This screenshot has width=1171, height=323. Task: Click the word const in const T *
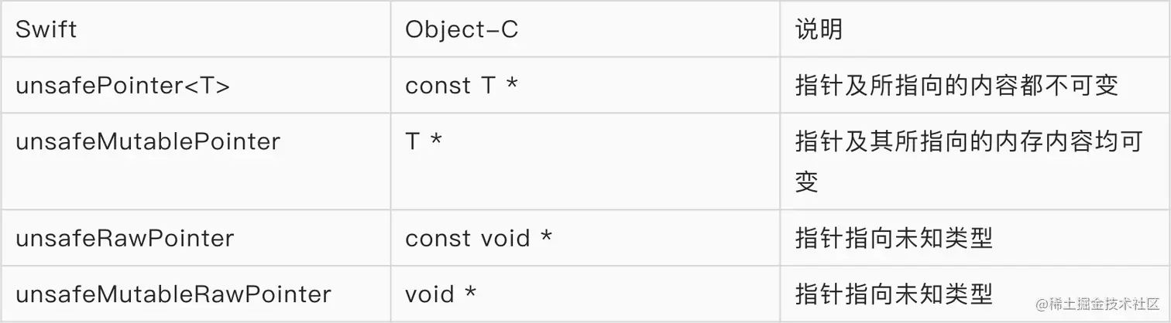tap(438, 86)
